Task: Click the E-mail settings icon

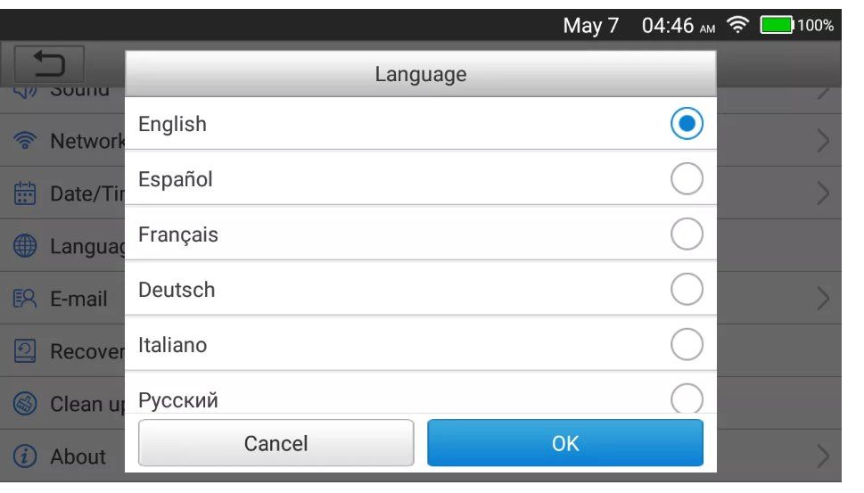Action: pyautogui.click(x=26, y=300)
